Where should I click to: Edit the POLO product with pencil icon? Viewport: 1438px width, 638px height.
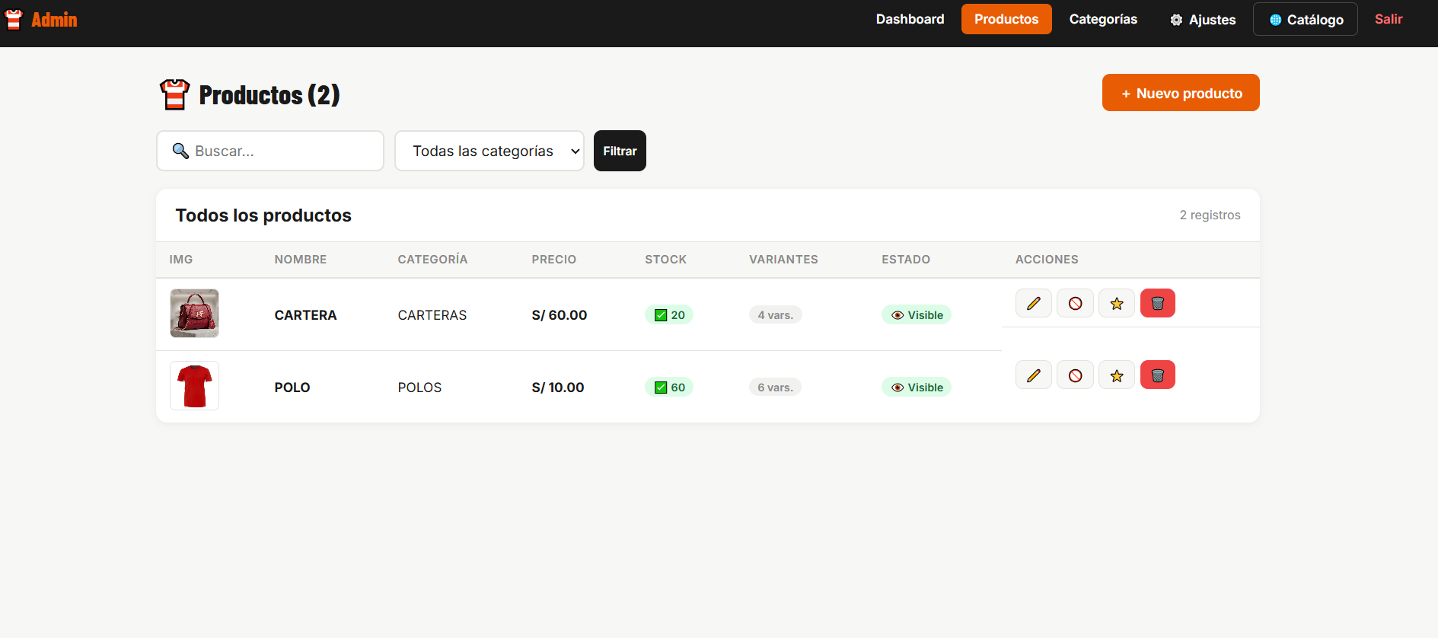(x=1033, y=375)
